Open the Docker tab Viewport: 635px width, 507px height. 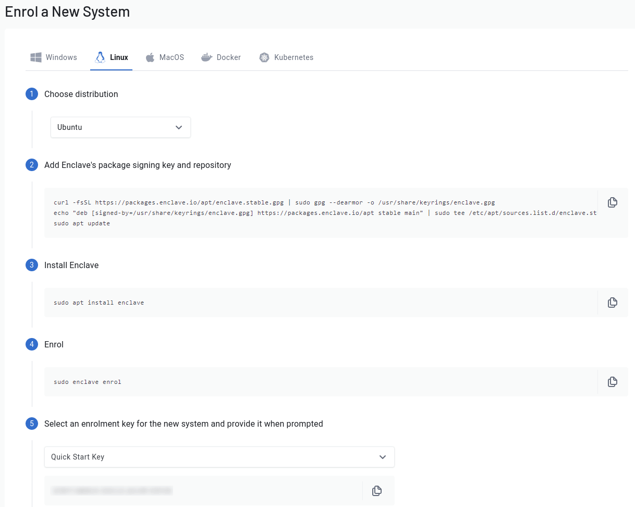221,57
